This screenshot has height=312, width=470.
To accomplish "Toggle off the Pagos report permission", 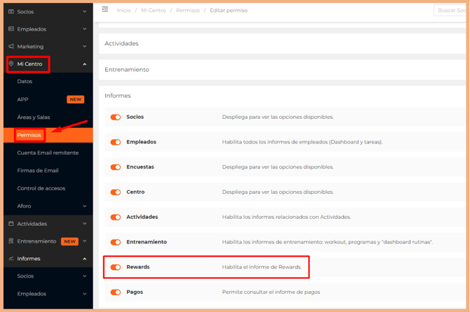I will point(116,292).
